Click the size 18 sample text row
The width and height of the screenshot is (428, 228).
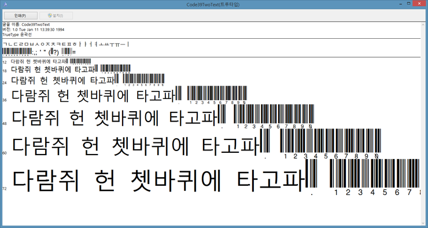coord(71,69)
